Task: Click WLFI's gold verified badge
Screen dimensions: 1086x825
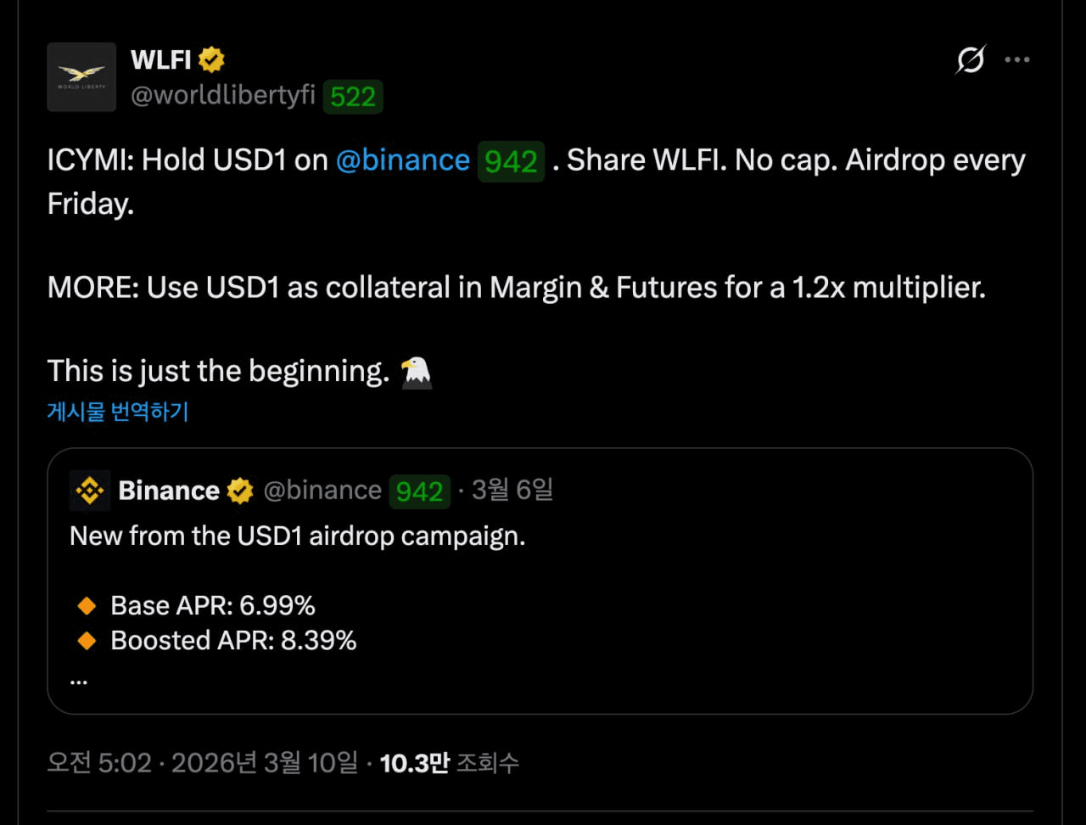Action: (x=211, y=59)
